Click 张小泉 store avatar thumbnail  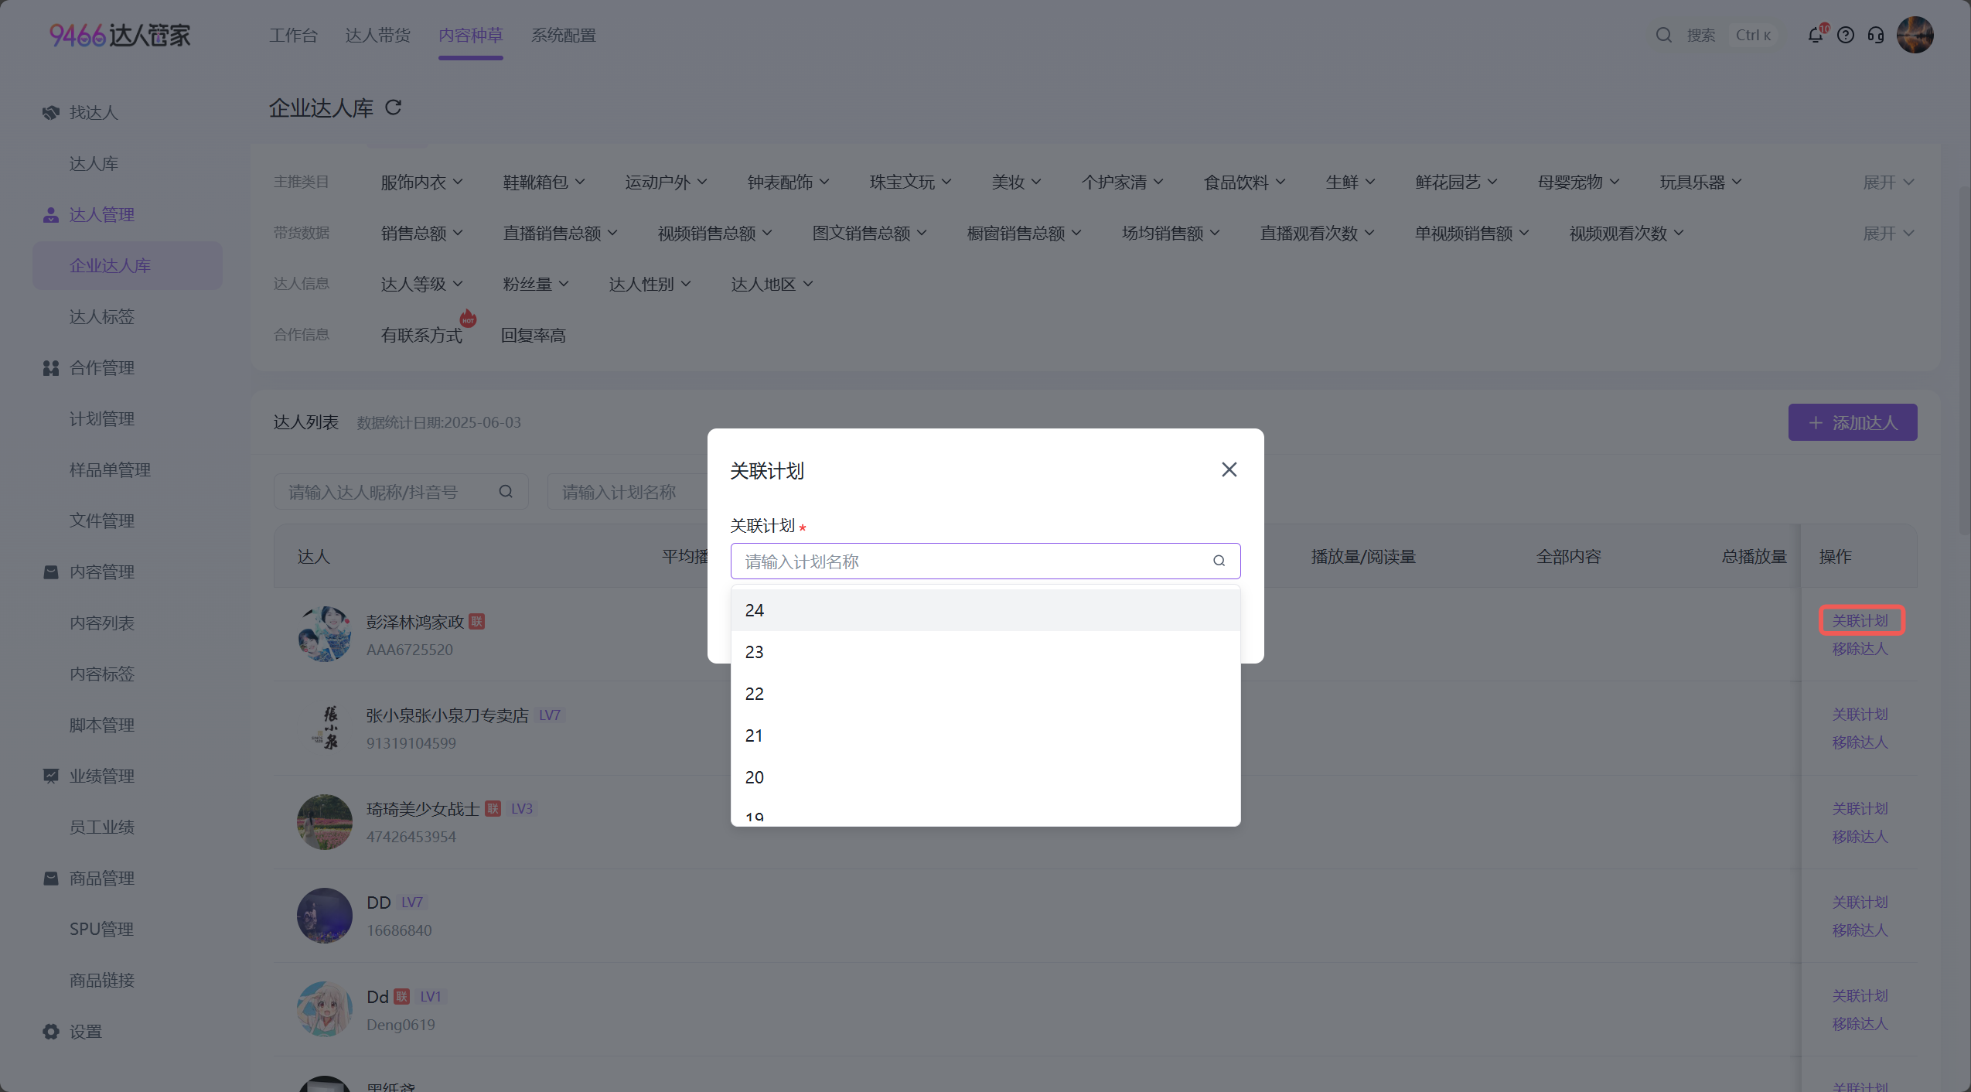[x=325, y=728]
